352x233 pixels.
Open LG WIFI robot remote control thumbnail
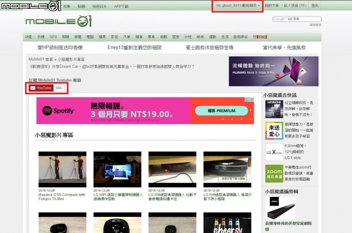(x=117, y=169)
